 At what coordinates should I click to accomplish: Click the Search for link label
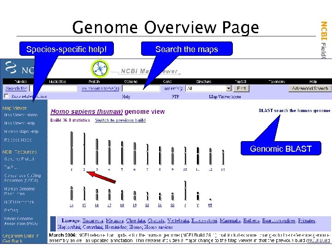16,89
